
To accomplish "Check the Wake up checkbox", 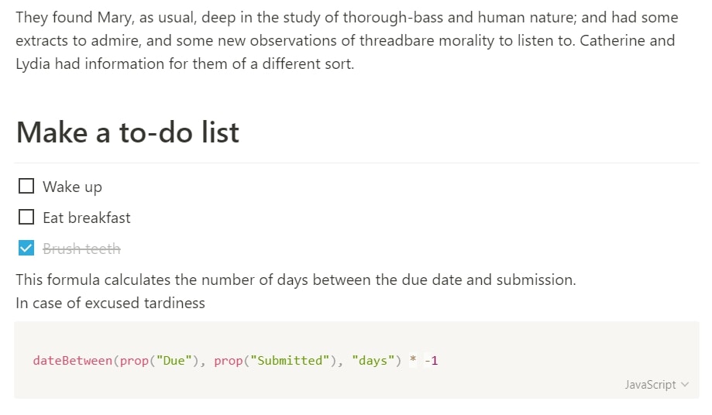I will (x=26, y=187).
